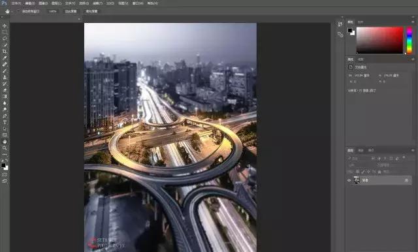Image resolution: width=418 pixels, height=252 pixels.
Task: Hide the Background layer with eye icon
Action: (x=349, y=180)
